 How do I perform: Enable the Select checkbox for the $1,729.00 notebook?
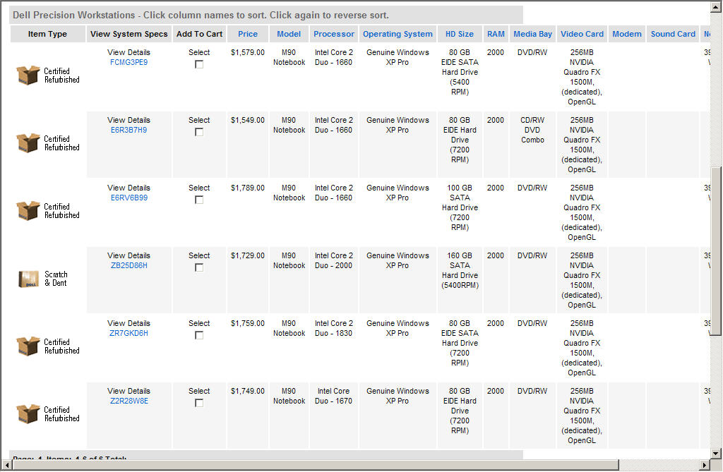tap(199, 268)
